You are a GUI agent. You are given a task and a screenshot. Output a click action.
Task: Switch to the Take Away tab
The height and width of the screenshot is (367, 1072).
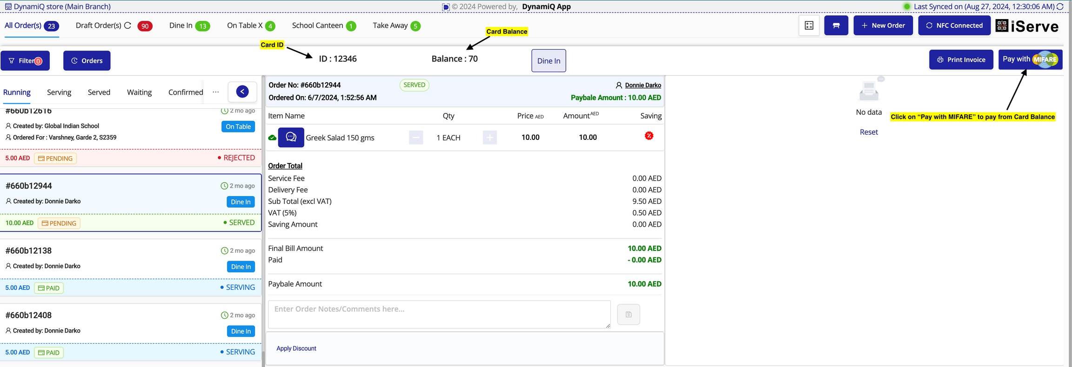(x=396, y=26)
